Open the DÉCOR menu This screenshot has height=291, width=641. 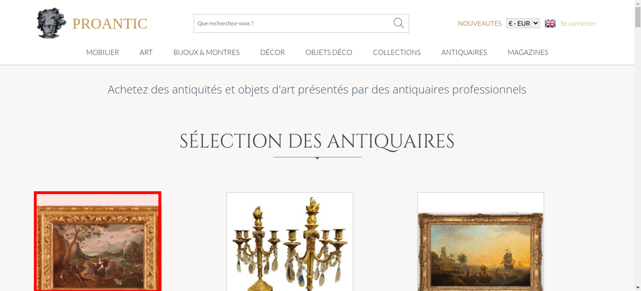(272, 52)
